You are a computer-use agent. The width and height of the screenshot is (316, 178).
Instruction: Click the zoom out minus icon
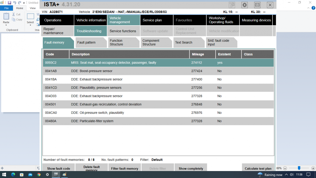coord(285,168)
